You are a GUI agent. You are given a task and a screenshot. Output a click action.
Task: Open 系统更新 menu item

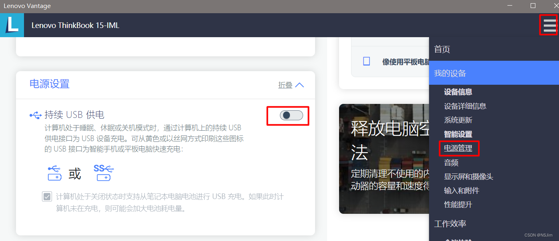458,120
